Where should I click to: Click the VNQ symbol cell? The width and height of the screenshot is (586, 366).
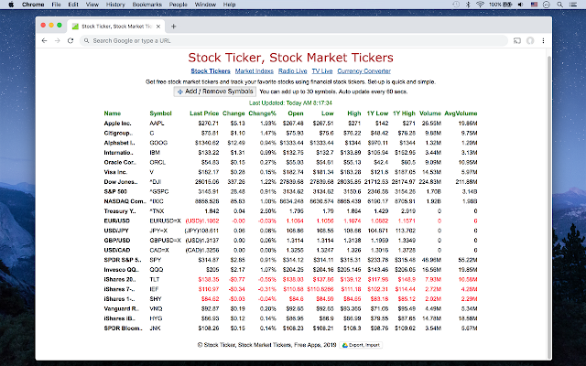click(x=156, y=308)
